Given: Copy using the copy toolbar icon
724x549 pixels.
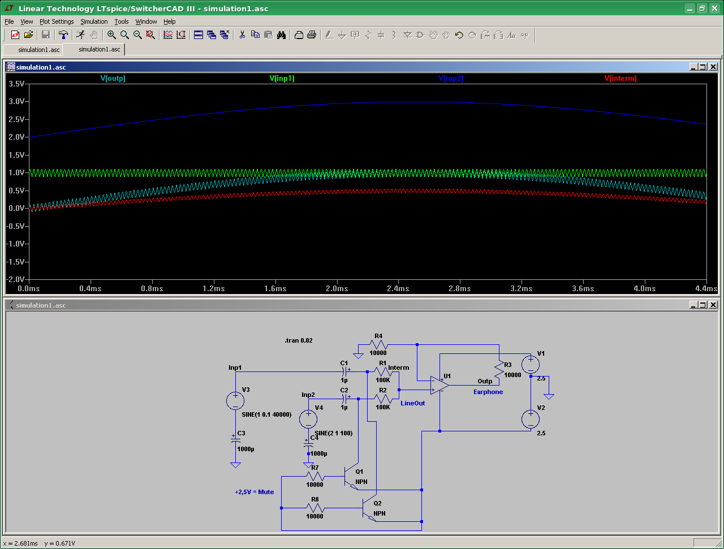Looking at the screenshot, I should [x=255, y=35].
